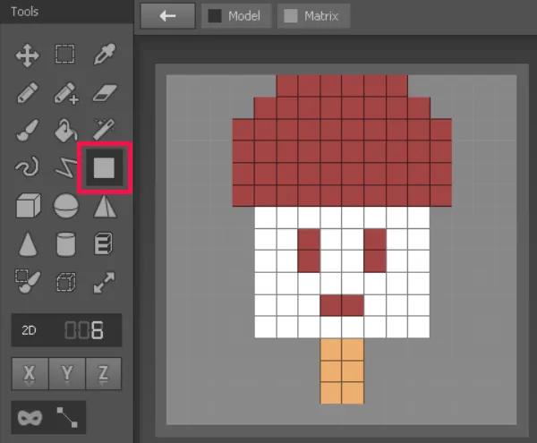The height and width of the screenshot is (443, 537).
Task: Select the Paint Brush tool
Action: click(28, 130)
